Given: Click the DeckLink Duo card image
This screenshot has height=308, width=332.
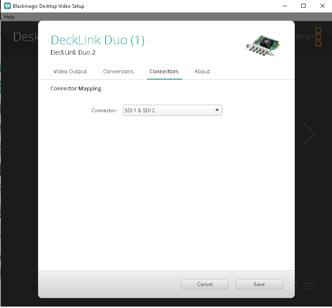Looking at the screenshot, I should tap(263, 46).
